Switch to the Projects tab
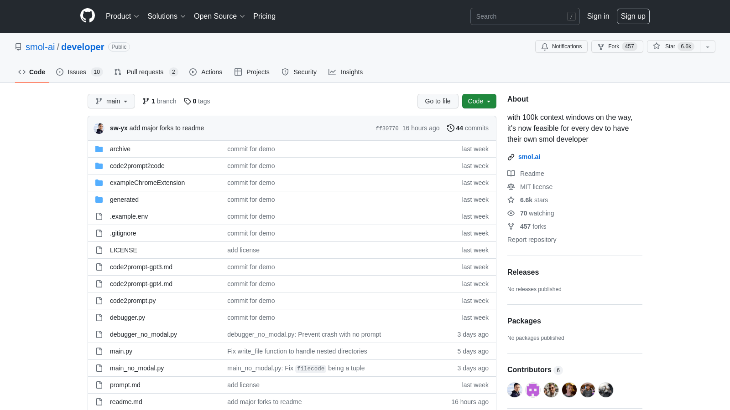This screenshot has width=730, height=410. click(252, 72)
